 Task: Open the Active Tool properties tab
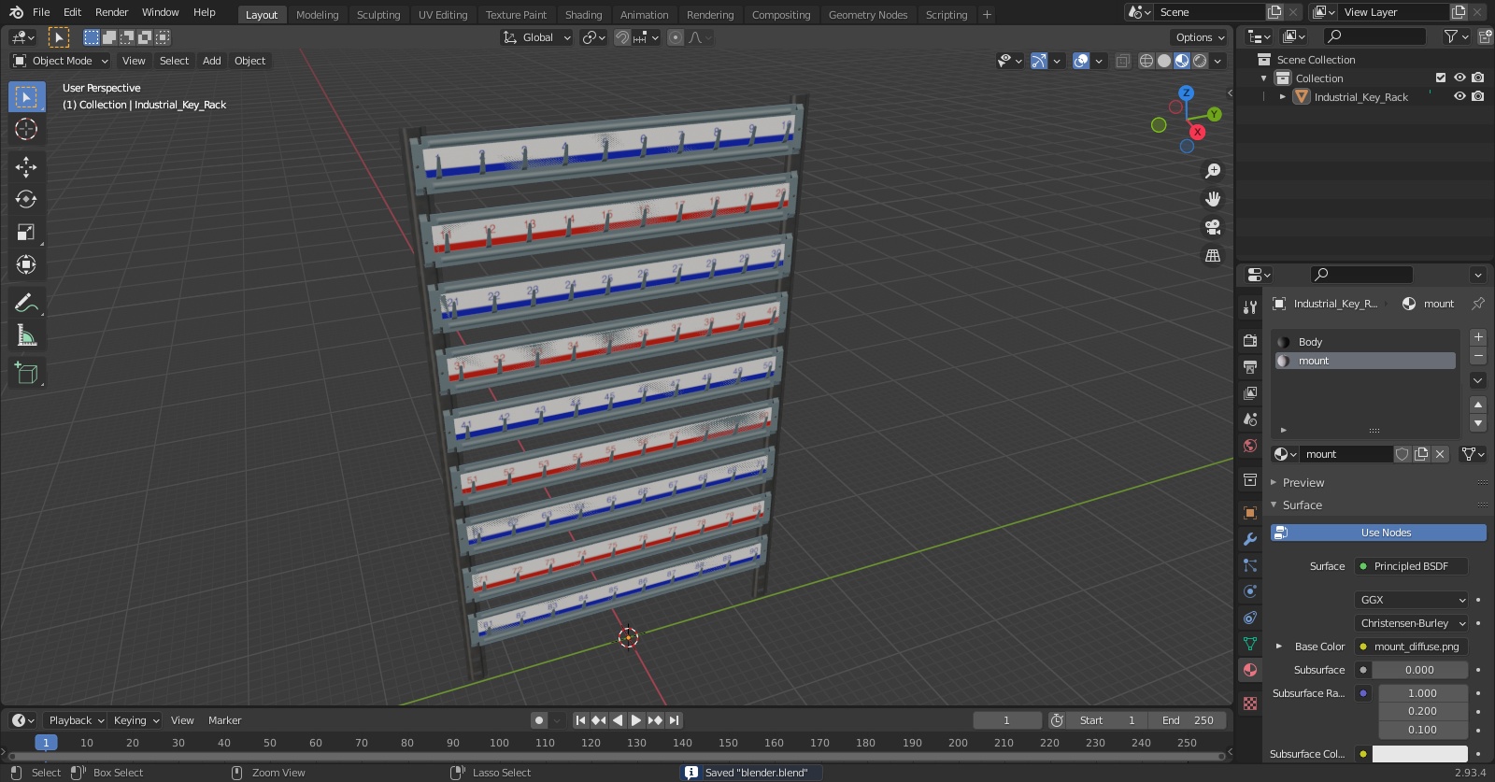(x=1250, y=306)
